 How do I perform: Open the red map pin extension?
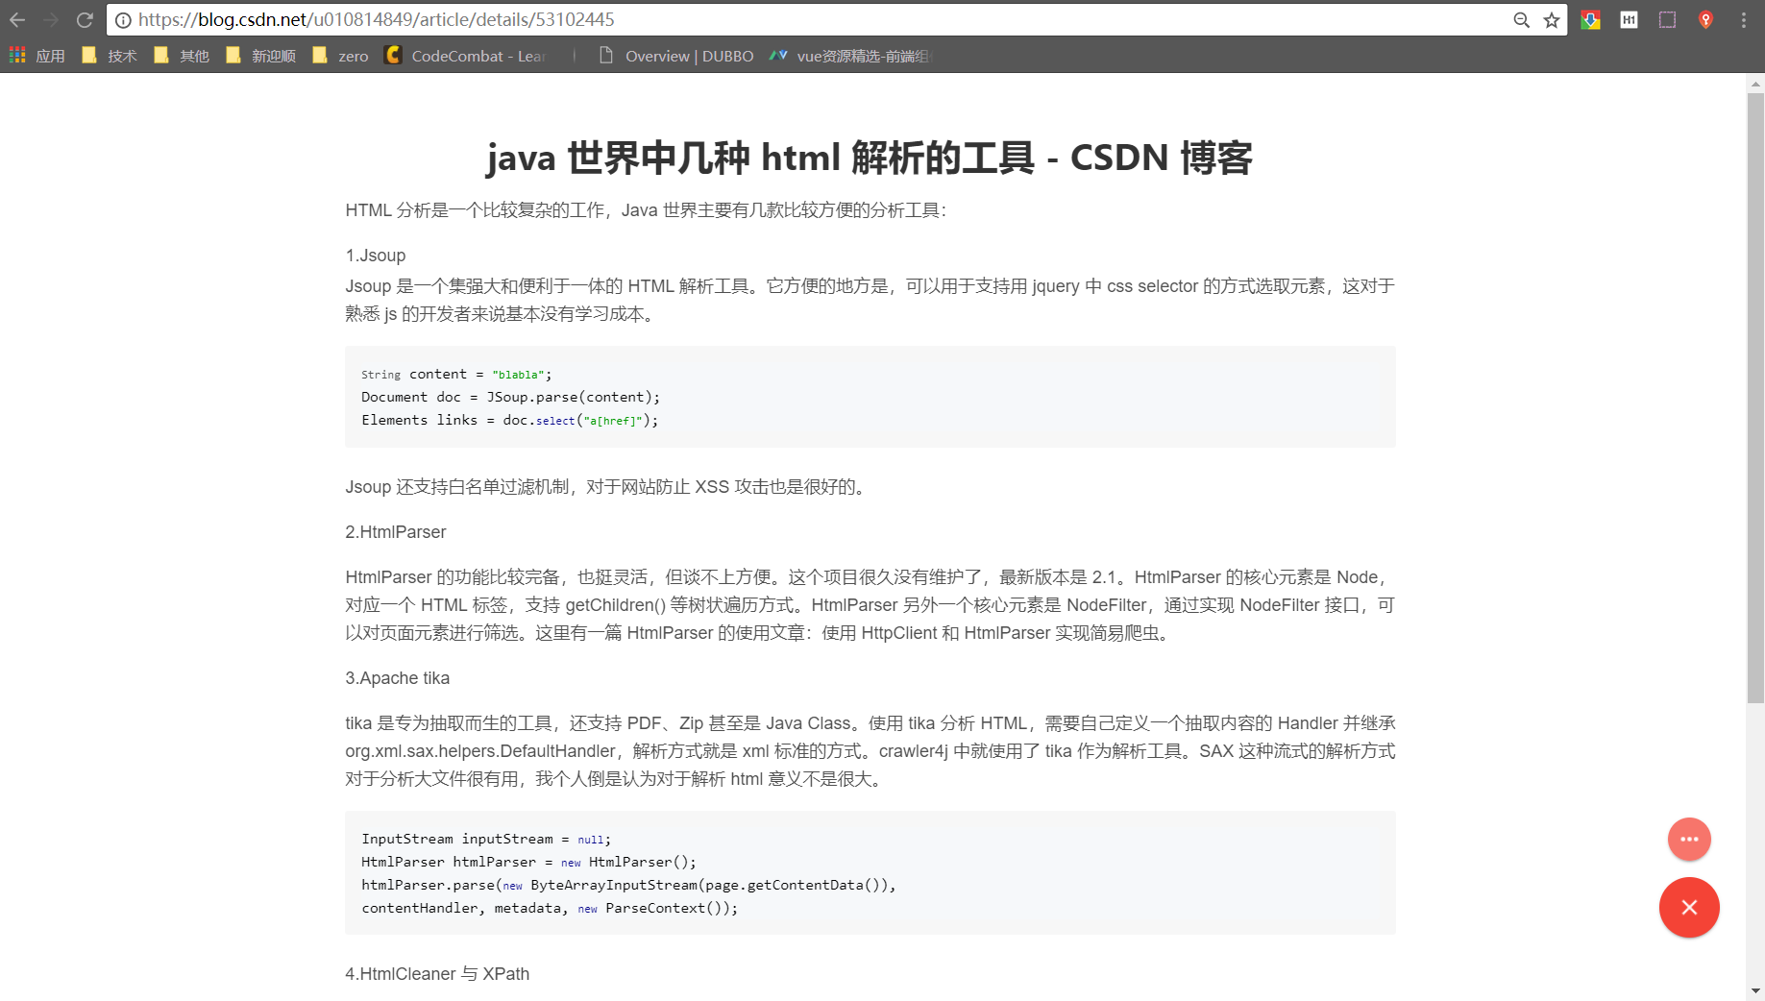pyautogui.click(x=1705, y=19)
